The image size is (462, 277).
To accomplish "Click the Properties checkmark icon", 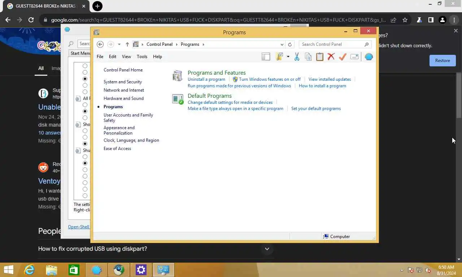I will pyautogui.click(x=343, y=57).
